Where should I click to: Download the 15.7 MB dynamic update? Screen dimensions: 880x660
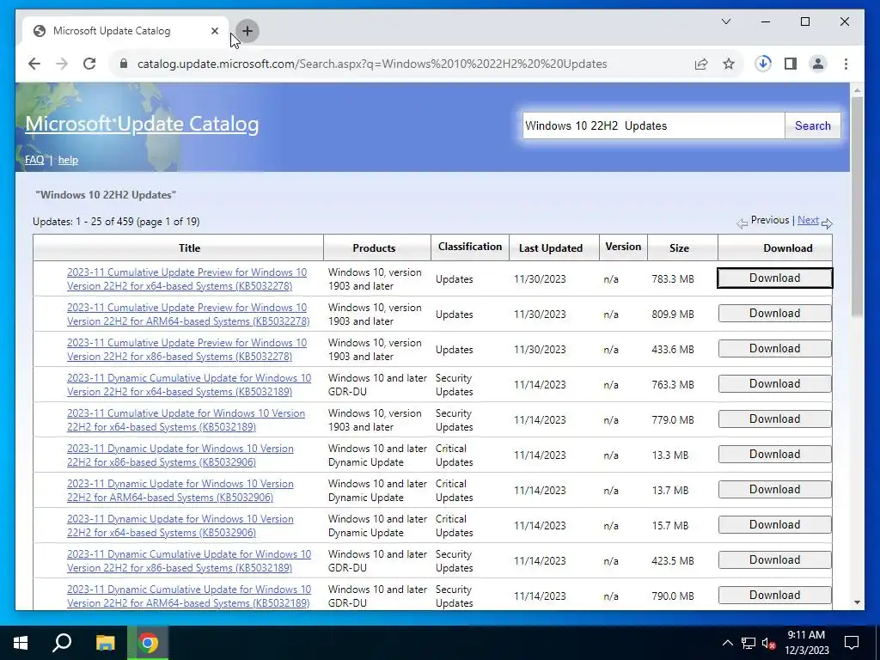point(774,525)
